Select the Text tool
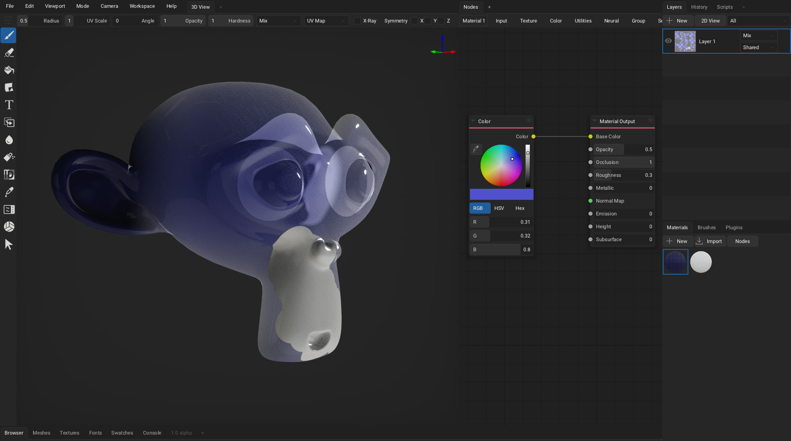 9,105
